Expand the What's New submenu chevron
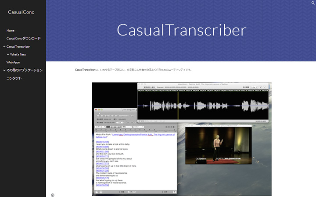Screen dimensions: 316x197 (x=8, y=54)
